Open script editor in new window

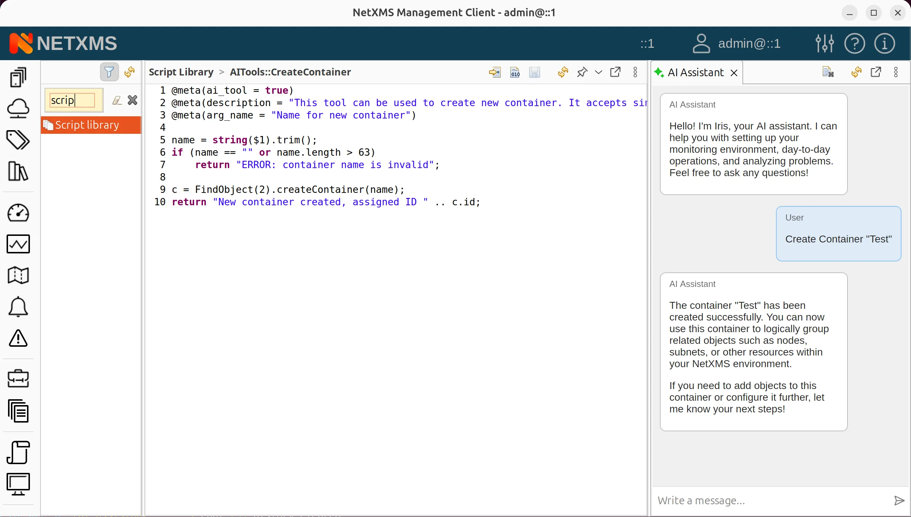(x=615, y=72)
